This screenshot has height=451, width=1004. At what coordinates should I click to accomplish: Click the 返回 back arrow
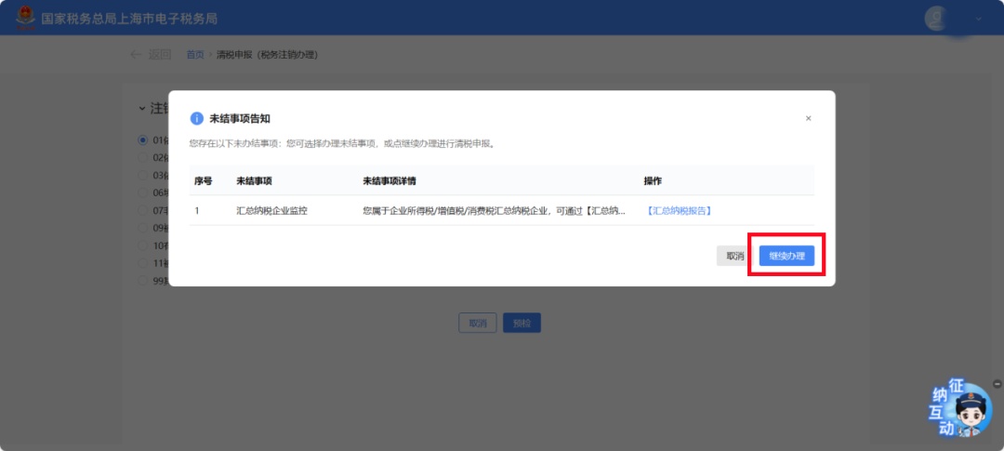click(138, 55)
